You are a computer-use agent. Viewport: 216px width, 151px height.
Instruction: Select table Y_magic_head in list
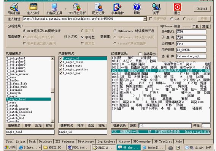pos(29,99)
